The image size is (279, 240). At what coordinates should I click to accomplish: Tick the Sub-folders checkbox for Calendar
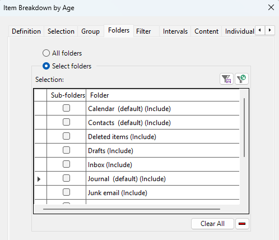pyautogui.click(x=66, y=108)
